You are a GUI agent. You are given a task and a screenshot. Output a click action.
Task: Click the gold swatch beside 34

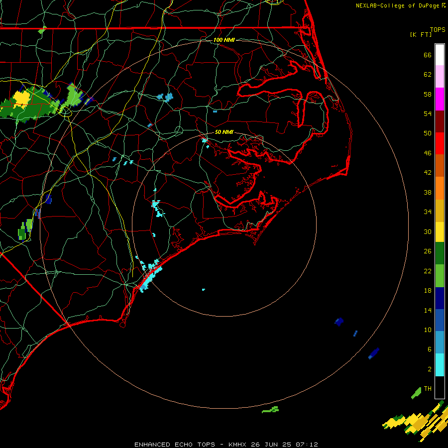click(440, 211)
